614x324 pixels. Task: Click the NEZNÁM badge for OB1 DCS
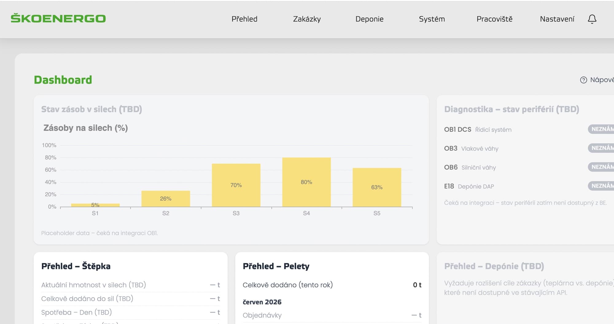(601, 129)
